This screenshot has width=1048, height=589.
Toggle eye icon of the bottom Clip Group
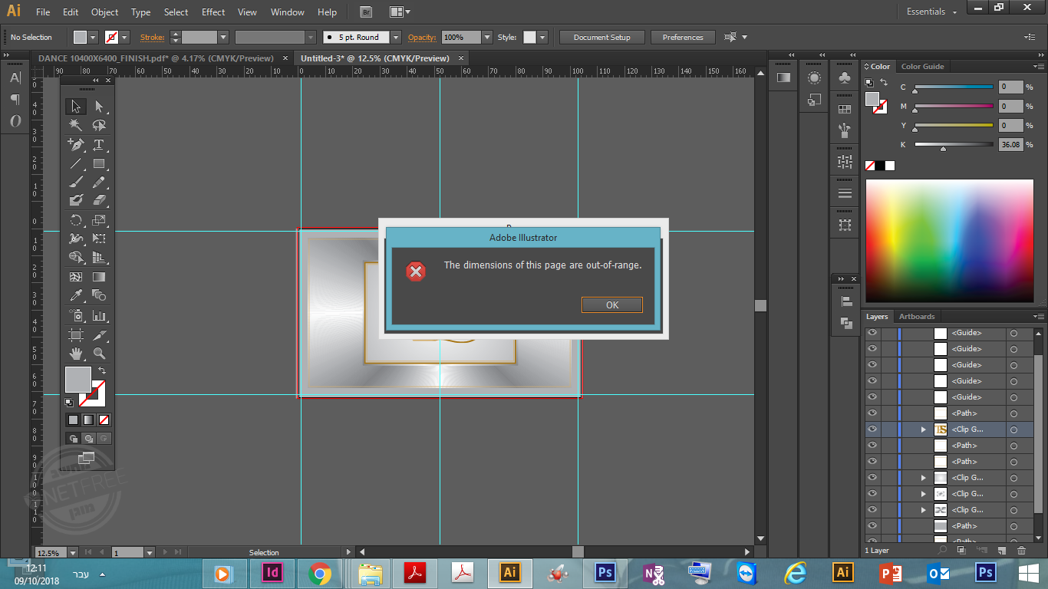pyautogui.click(x=872, y=510)
